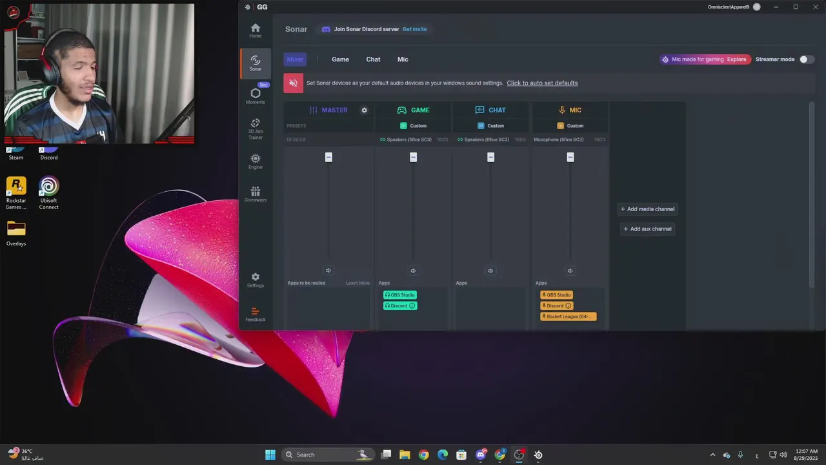
Task: Switch to the Chat tab
Action: 373,59
